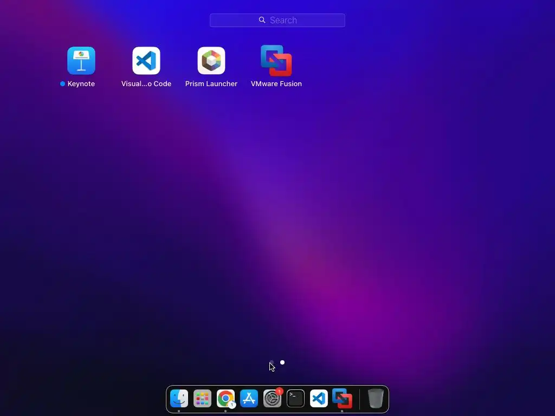The image size is (555, 416).
Task: Click the "Keynote" label text
Action: (x=81, y=84)
